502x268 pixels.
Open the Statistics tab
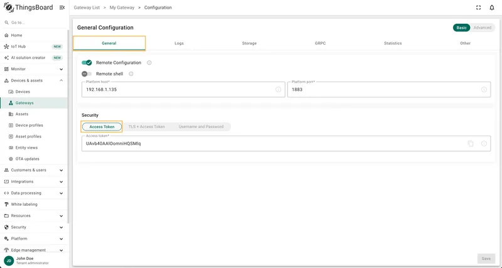(x=393, y=43)
